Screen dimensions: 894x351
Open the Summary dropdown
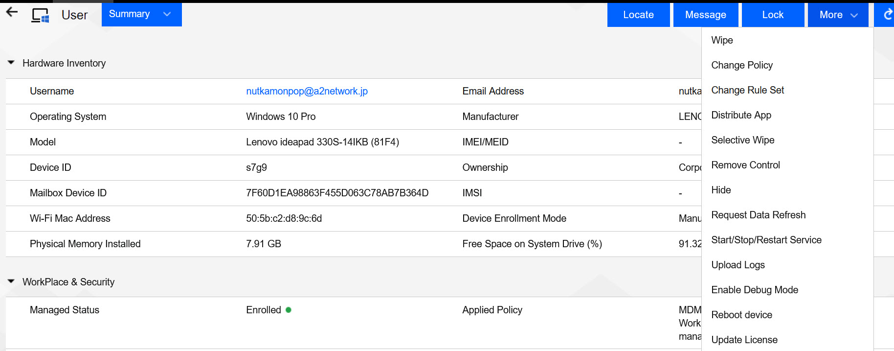[142, 14]
